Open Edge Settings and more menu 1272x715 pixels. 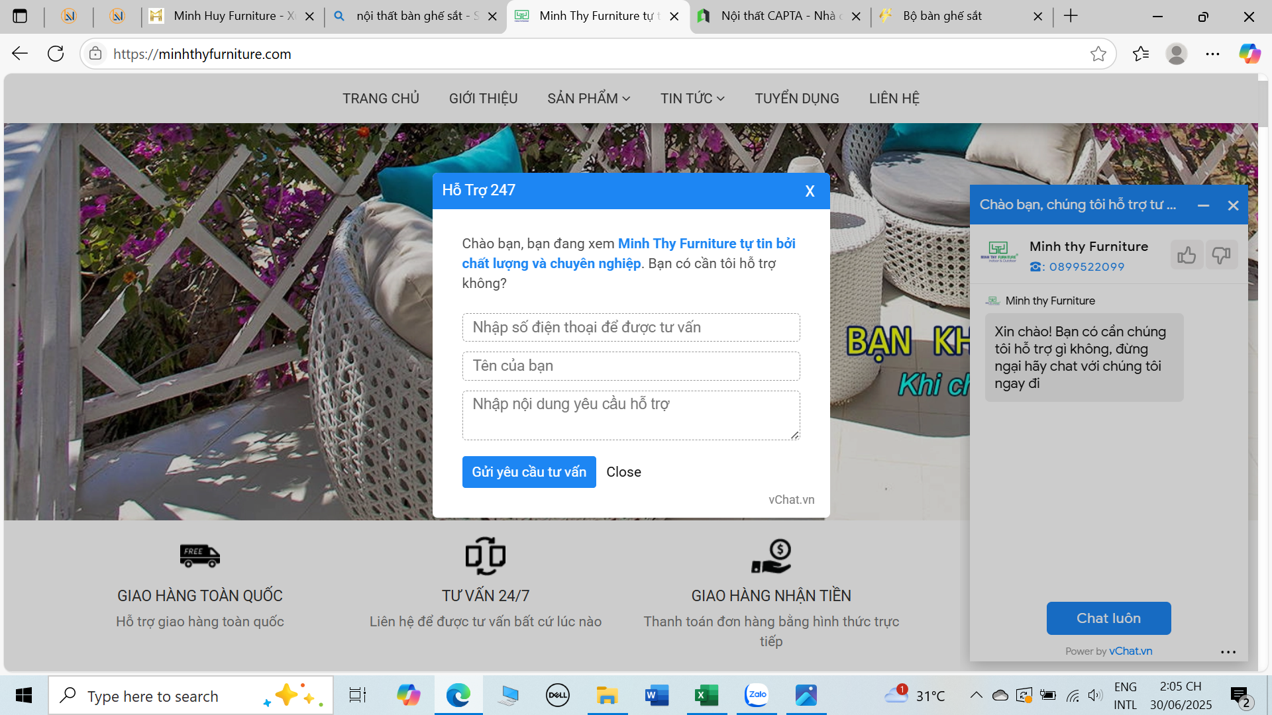point(1212,54)
